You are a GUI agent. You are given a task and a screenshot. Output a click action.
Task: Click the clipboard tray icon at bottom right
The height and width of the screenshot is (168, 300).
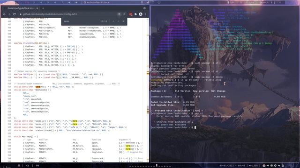(283, 166)
